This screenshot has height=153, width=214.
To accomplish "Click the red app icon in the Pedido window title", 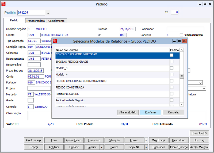I will pos(3,4).
